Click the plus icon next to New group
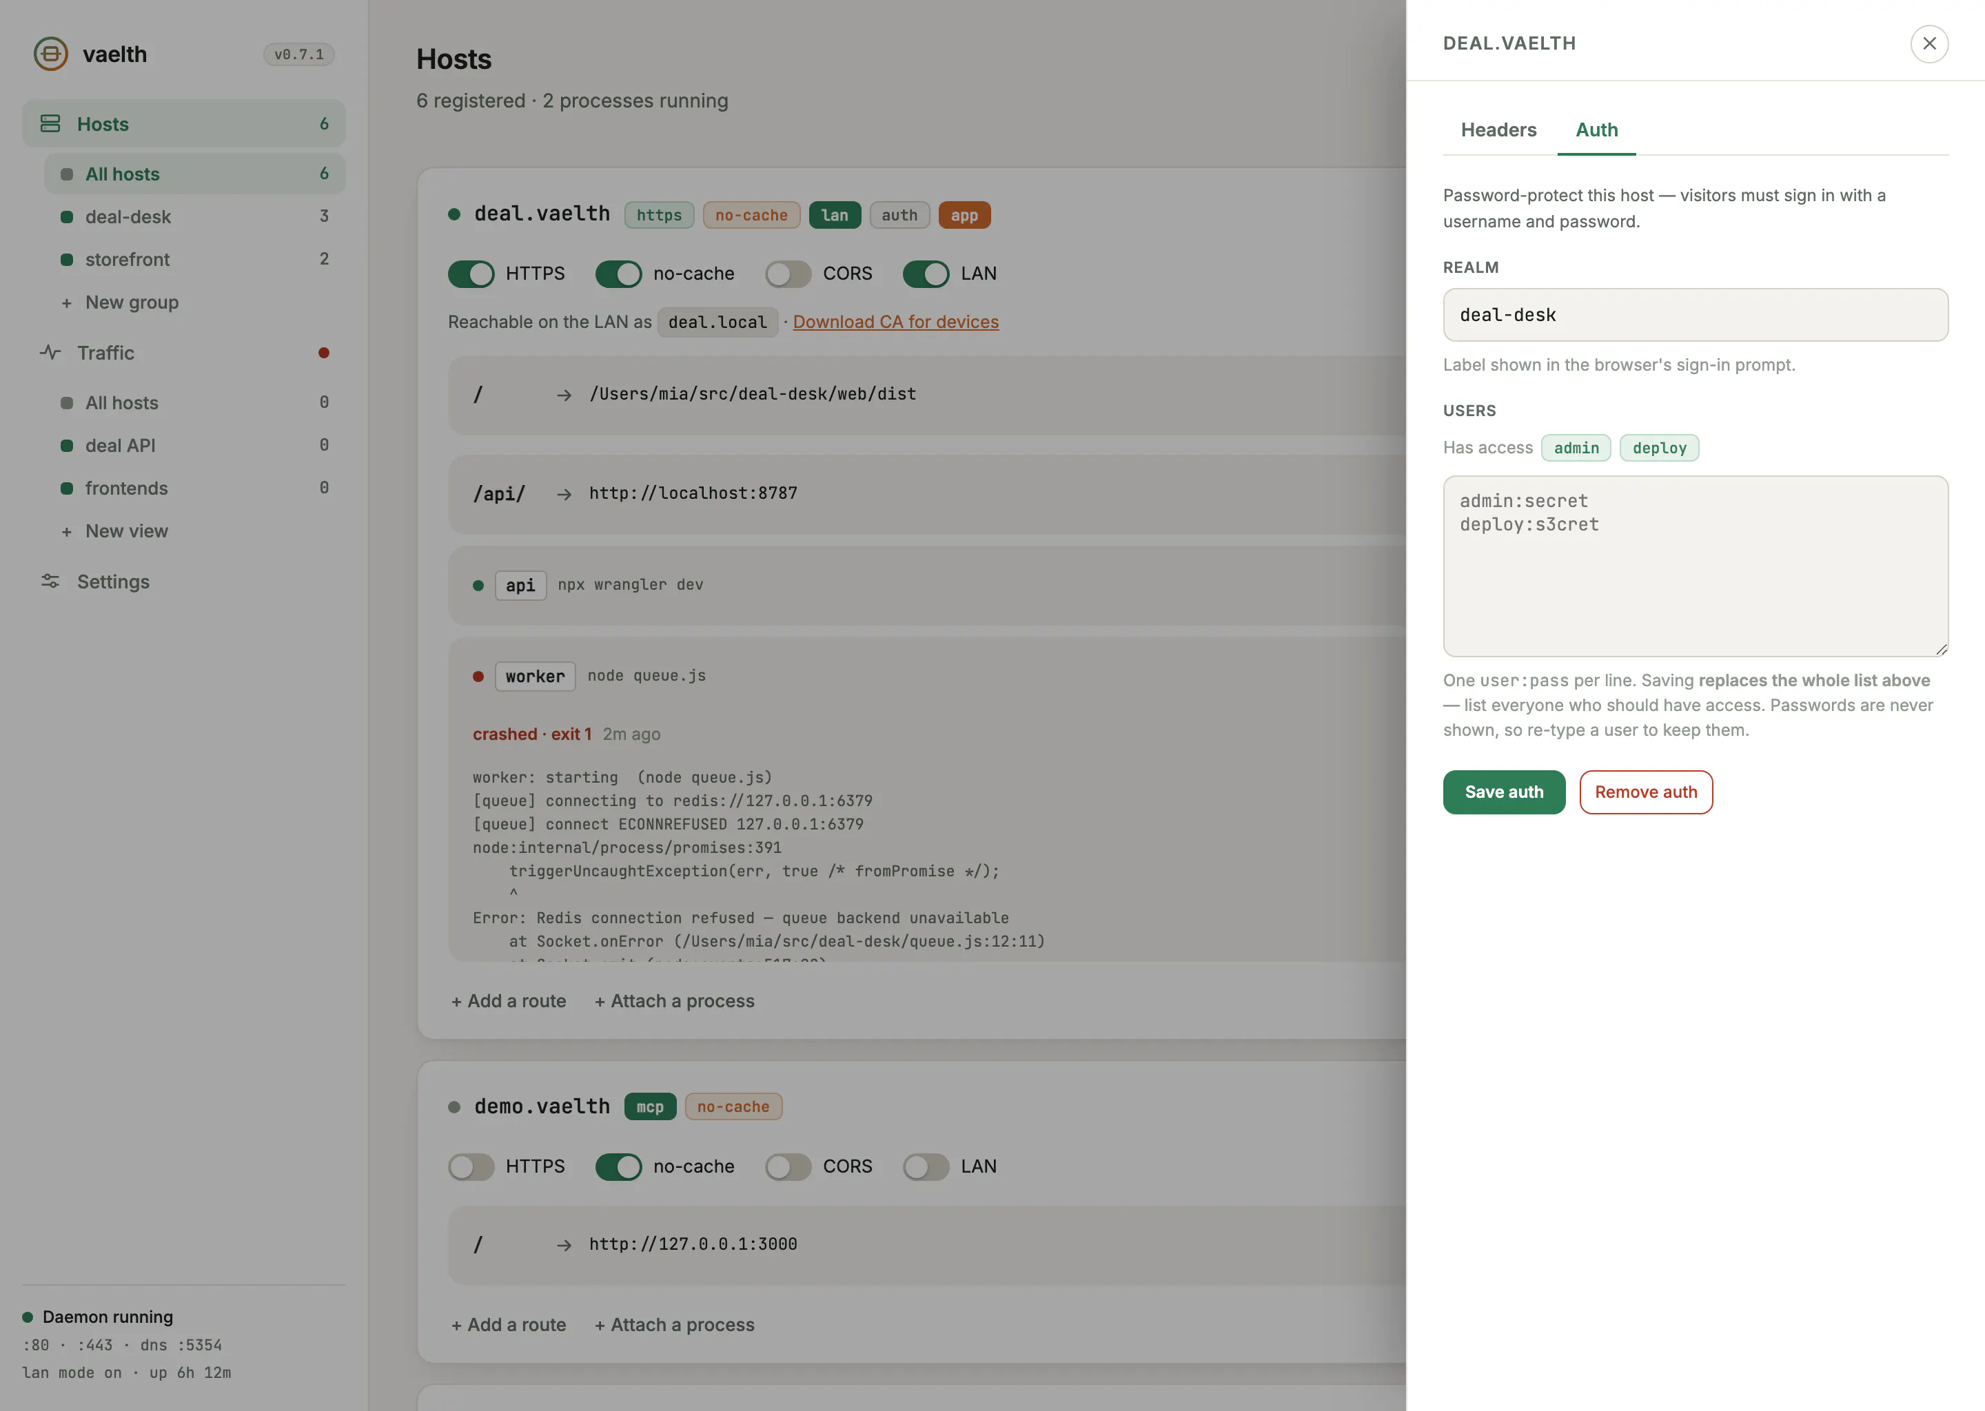 [x=66, y=303]
